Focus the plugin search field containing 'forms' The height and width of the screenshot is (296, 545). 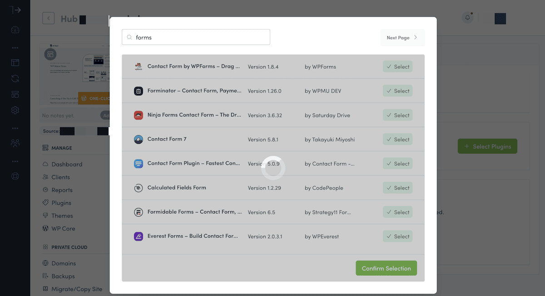point(196,37)
